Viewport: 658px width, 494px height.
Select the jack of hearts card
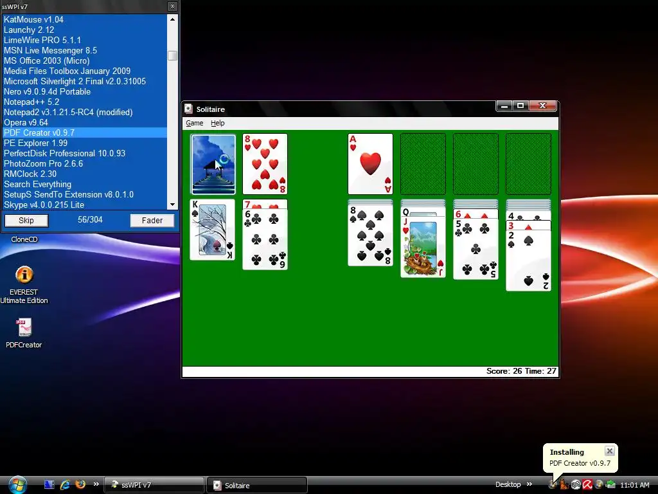coord(423,247)
